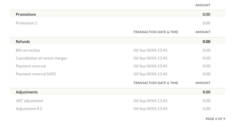Click the VAT adjustment transaction date
The width and height of the screenshot is (235, 127).
tap(150, 101)
